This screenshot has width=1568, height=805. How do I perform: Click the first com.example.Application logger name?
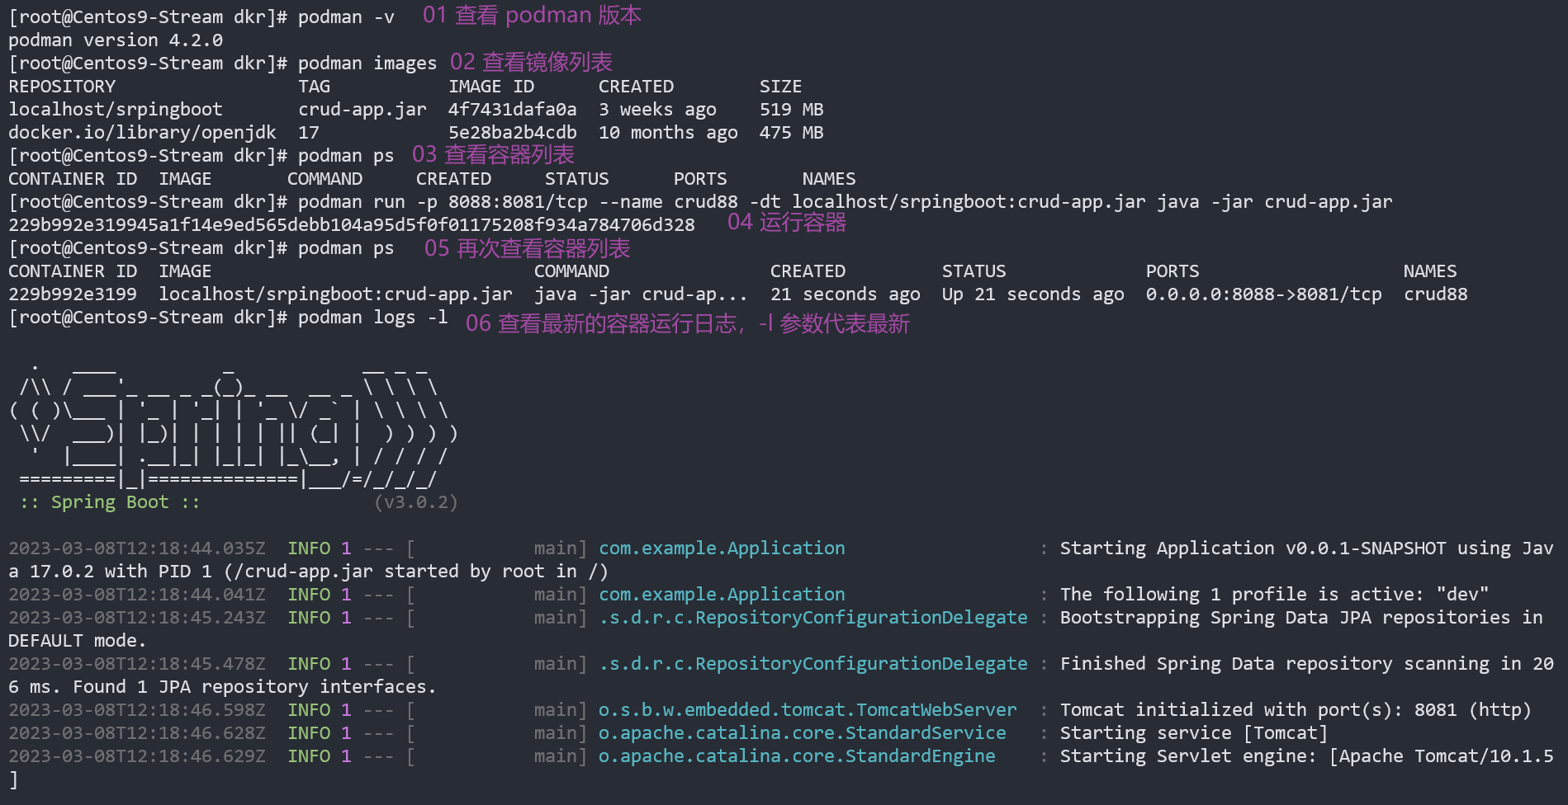(722, 548)
